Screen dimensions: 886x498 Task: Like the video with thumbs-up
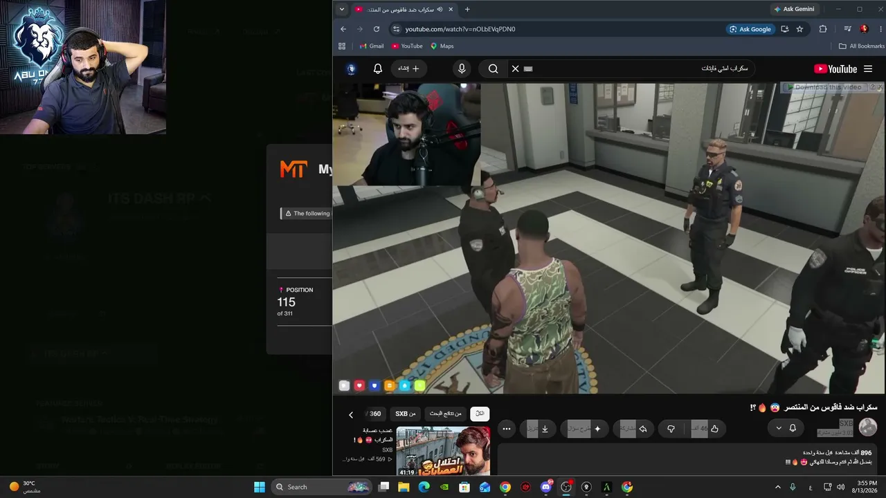click(x=706, y=429)
